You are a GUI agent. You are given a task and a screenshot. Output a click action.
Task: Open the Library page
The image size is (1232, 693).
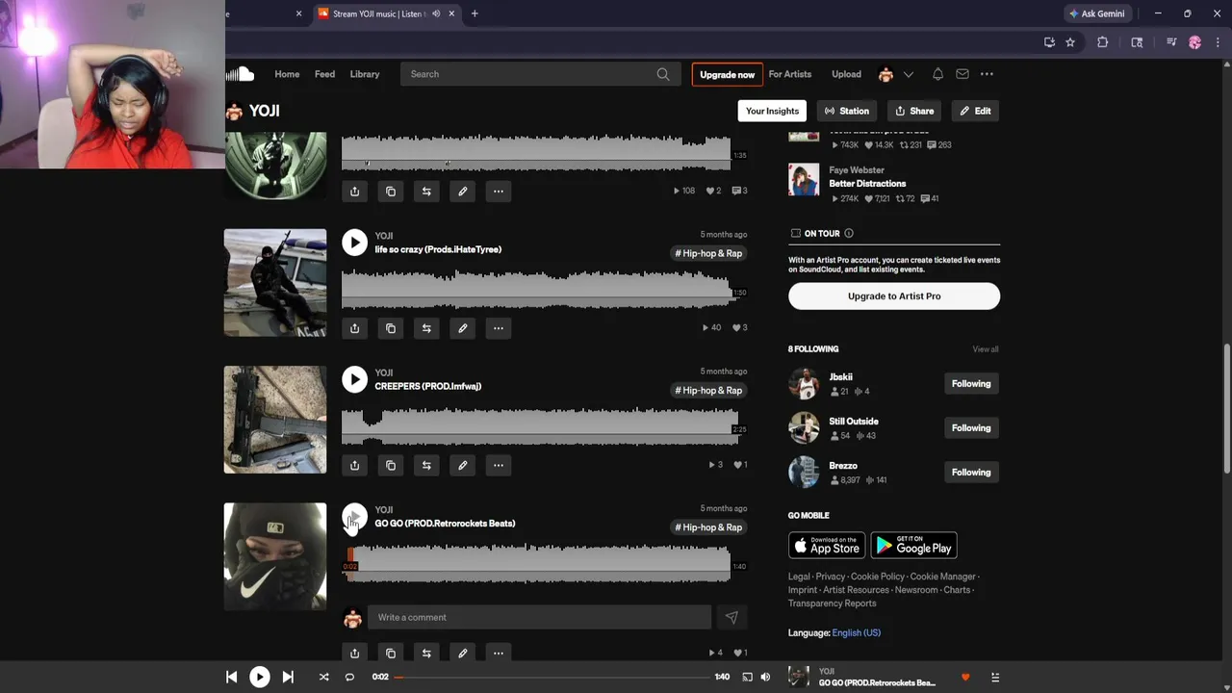pyautogui.click(x=365, y=74)
